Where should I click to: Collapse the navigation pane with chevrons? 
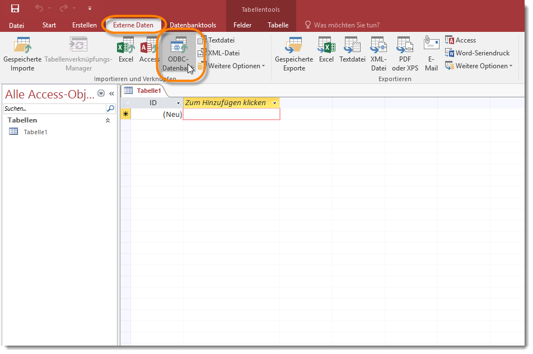[x=111, y=94]
